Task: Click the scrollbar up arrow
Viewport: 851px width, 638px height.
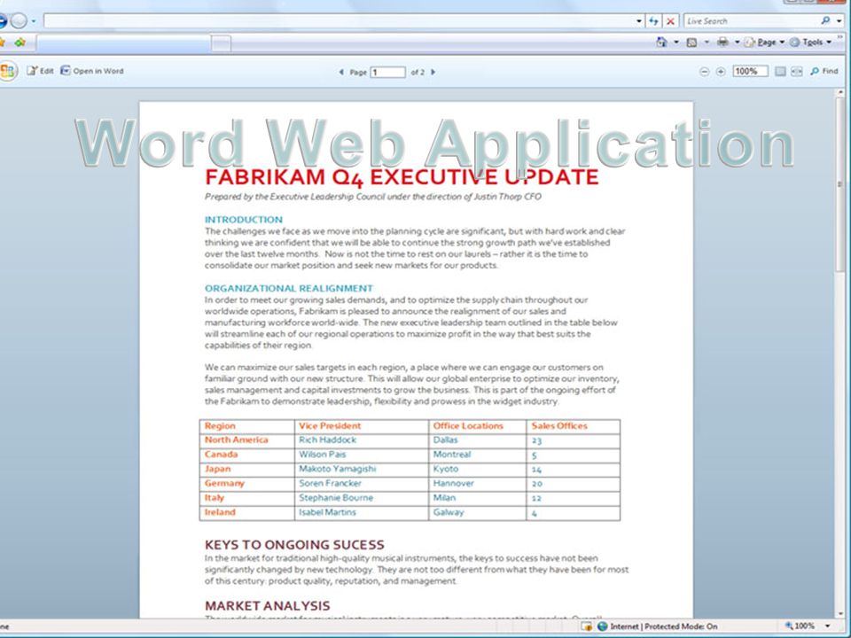Action: point(840,93)
